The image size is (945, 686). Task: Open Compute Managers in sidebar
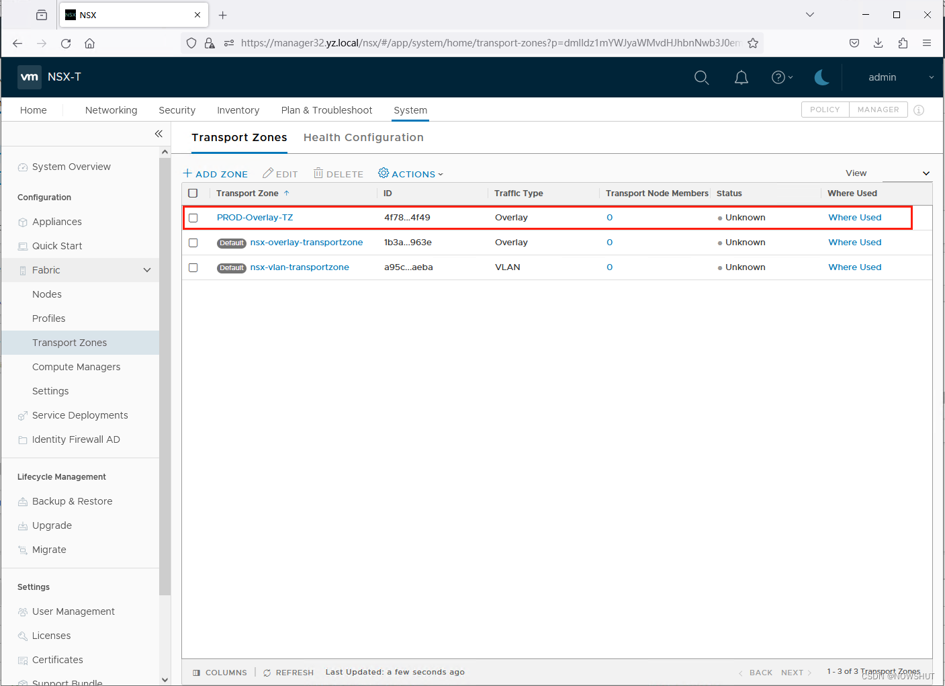pyautogui.click(x=77, y=367)
